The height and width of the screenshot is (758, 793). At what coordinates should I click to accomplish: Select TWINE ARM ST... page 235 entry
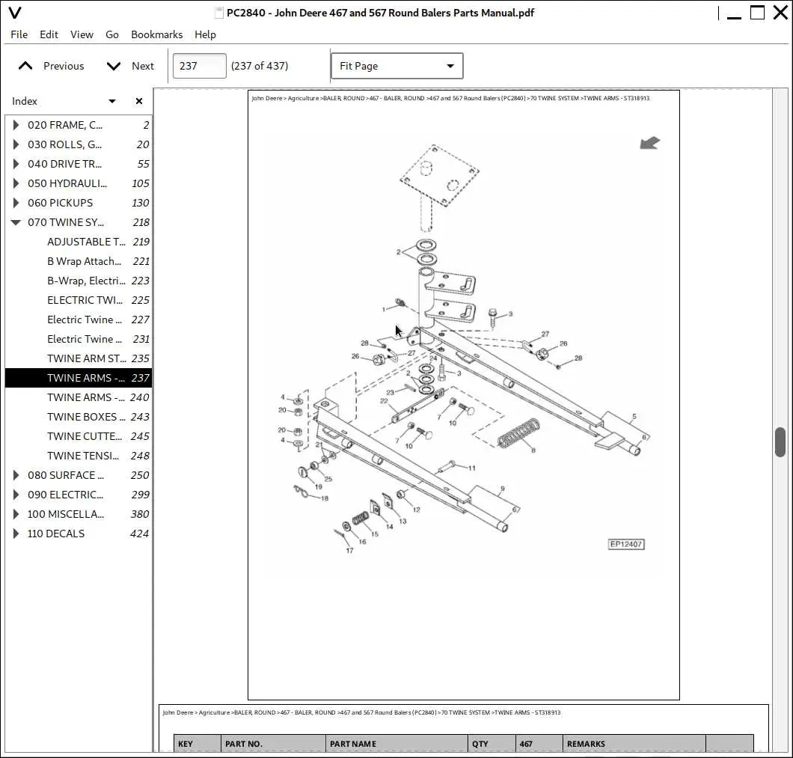79,358
